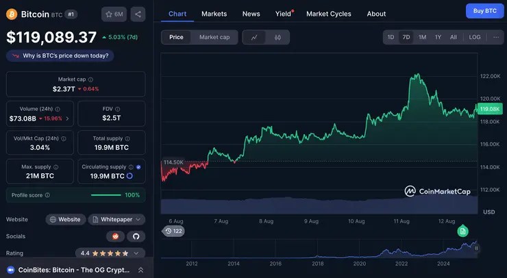Expand the Whitepaper dropdown
The height and width of the screenshot is (278, 507).
(x=116, y=219)
